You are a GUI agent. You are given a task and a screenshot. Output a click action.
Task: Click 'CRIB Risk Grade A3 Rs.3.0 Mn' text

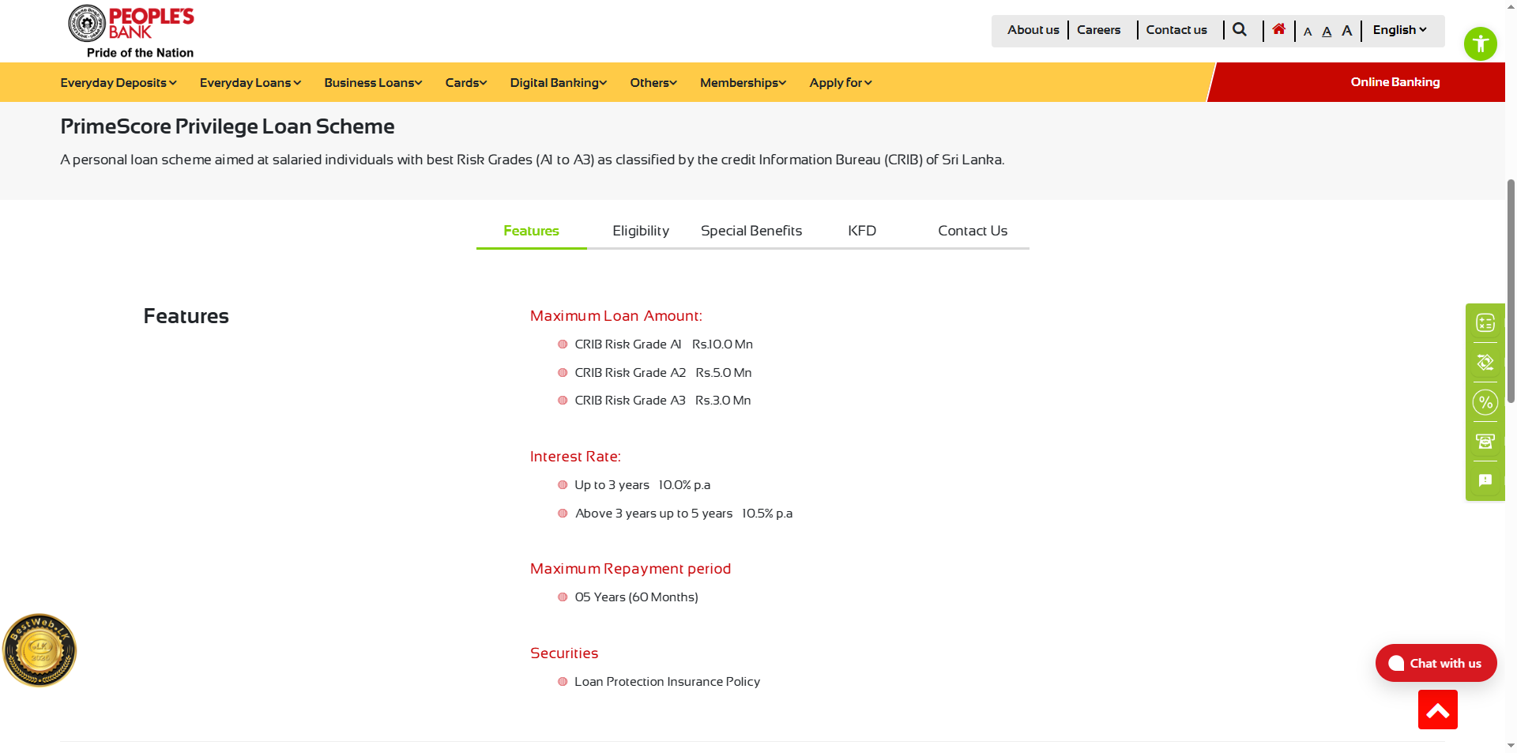663,401
